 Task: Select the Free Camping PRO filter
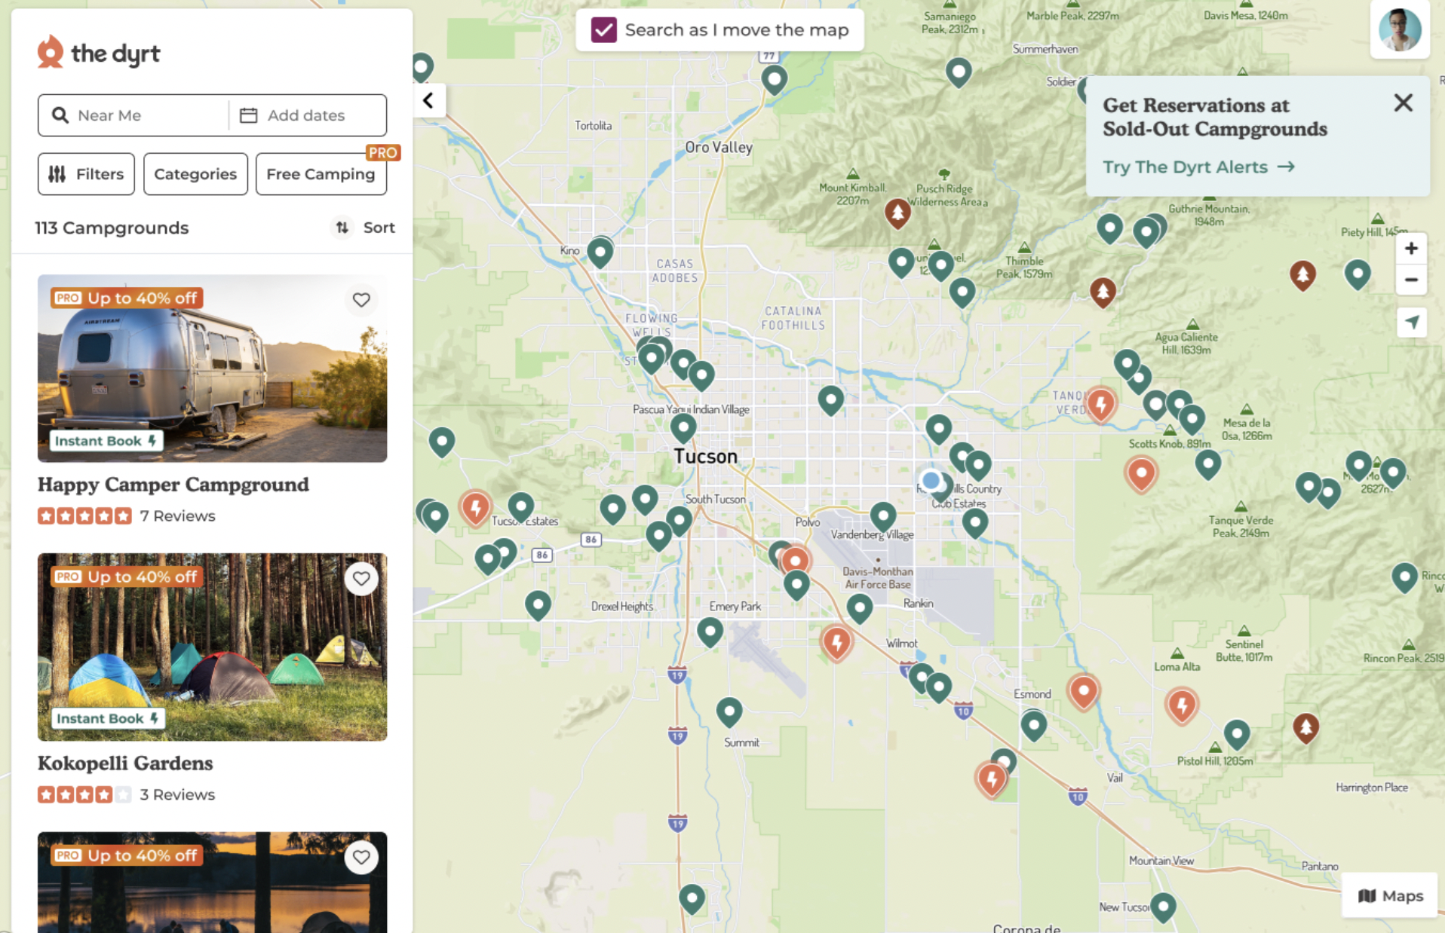tap(321, 174)
